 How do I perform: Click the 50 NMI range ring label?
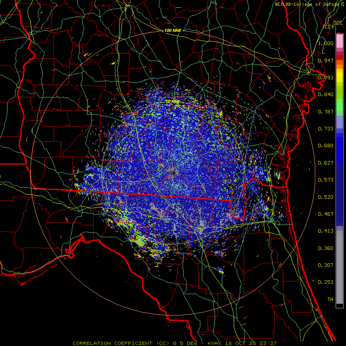click(x=173, y=102)
